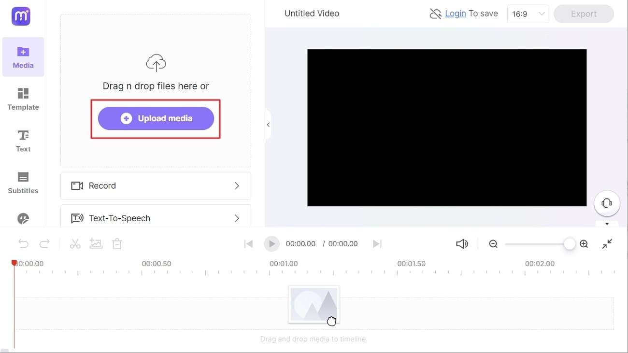Click the Media.io logo in the top corner
The image size is (628, 353).
click(20, 16)
